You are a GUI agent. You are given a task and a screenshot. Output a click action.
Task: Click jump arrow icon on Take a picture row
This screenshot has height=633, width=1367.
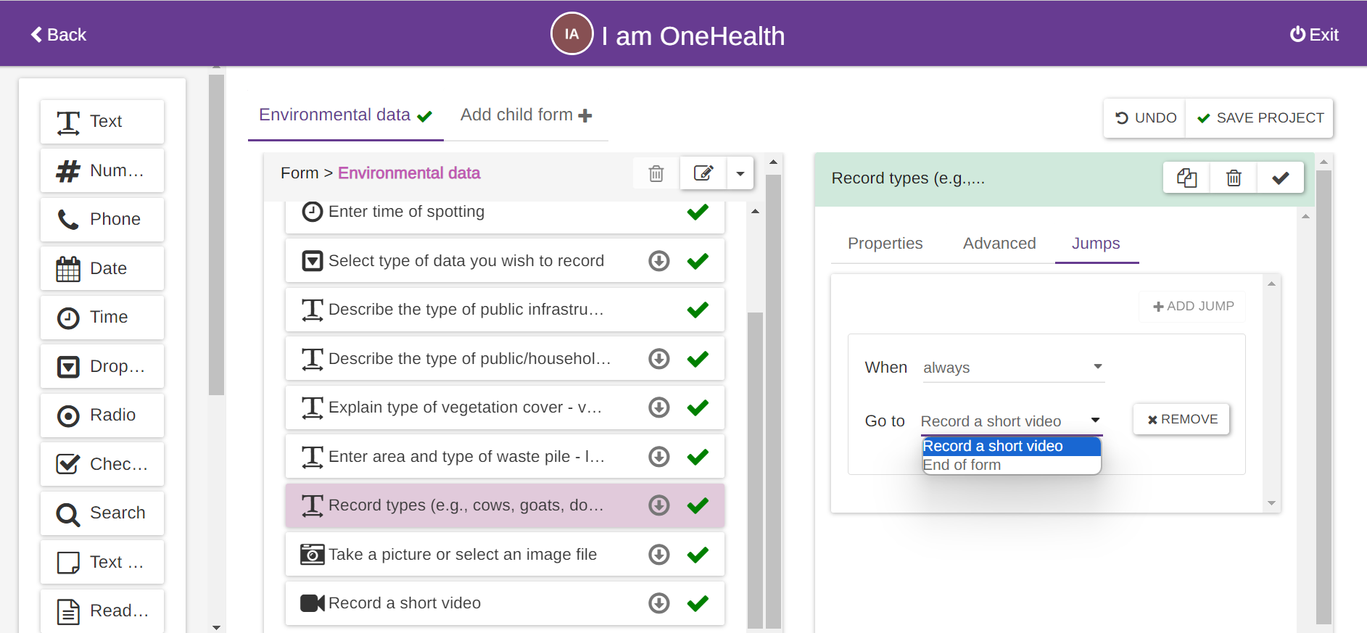(658, 555)
